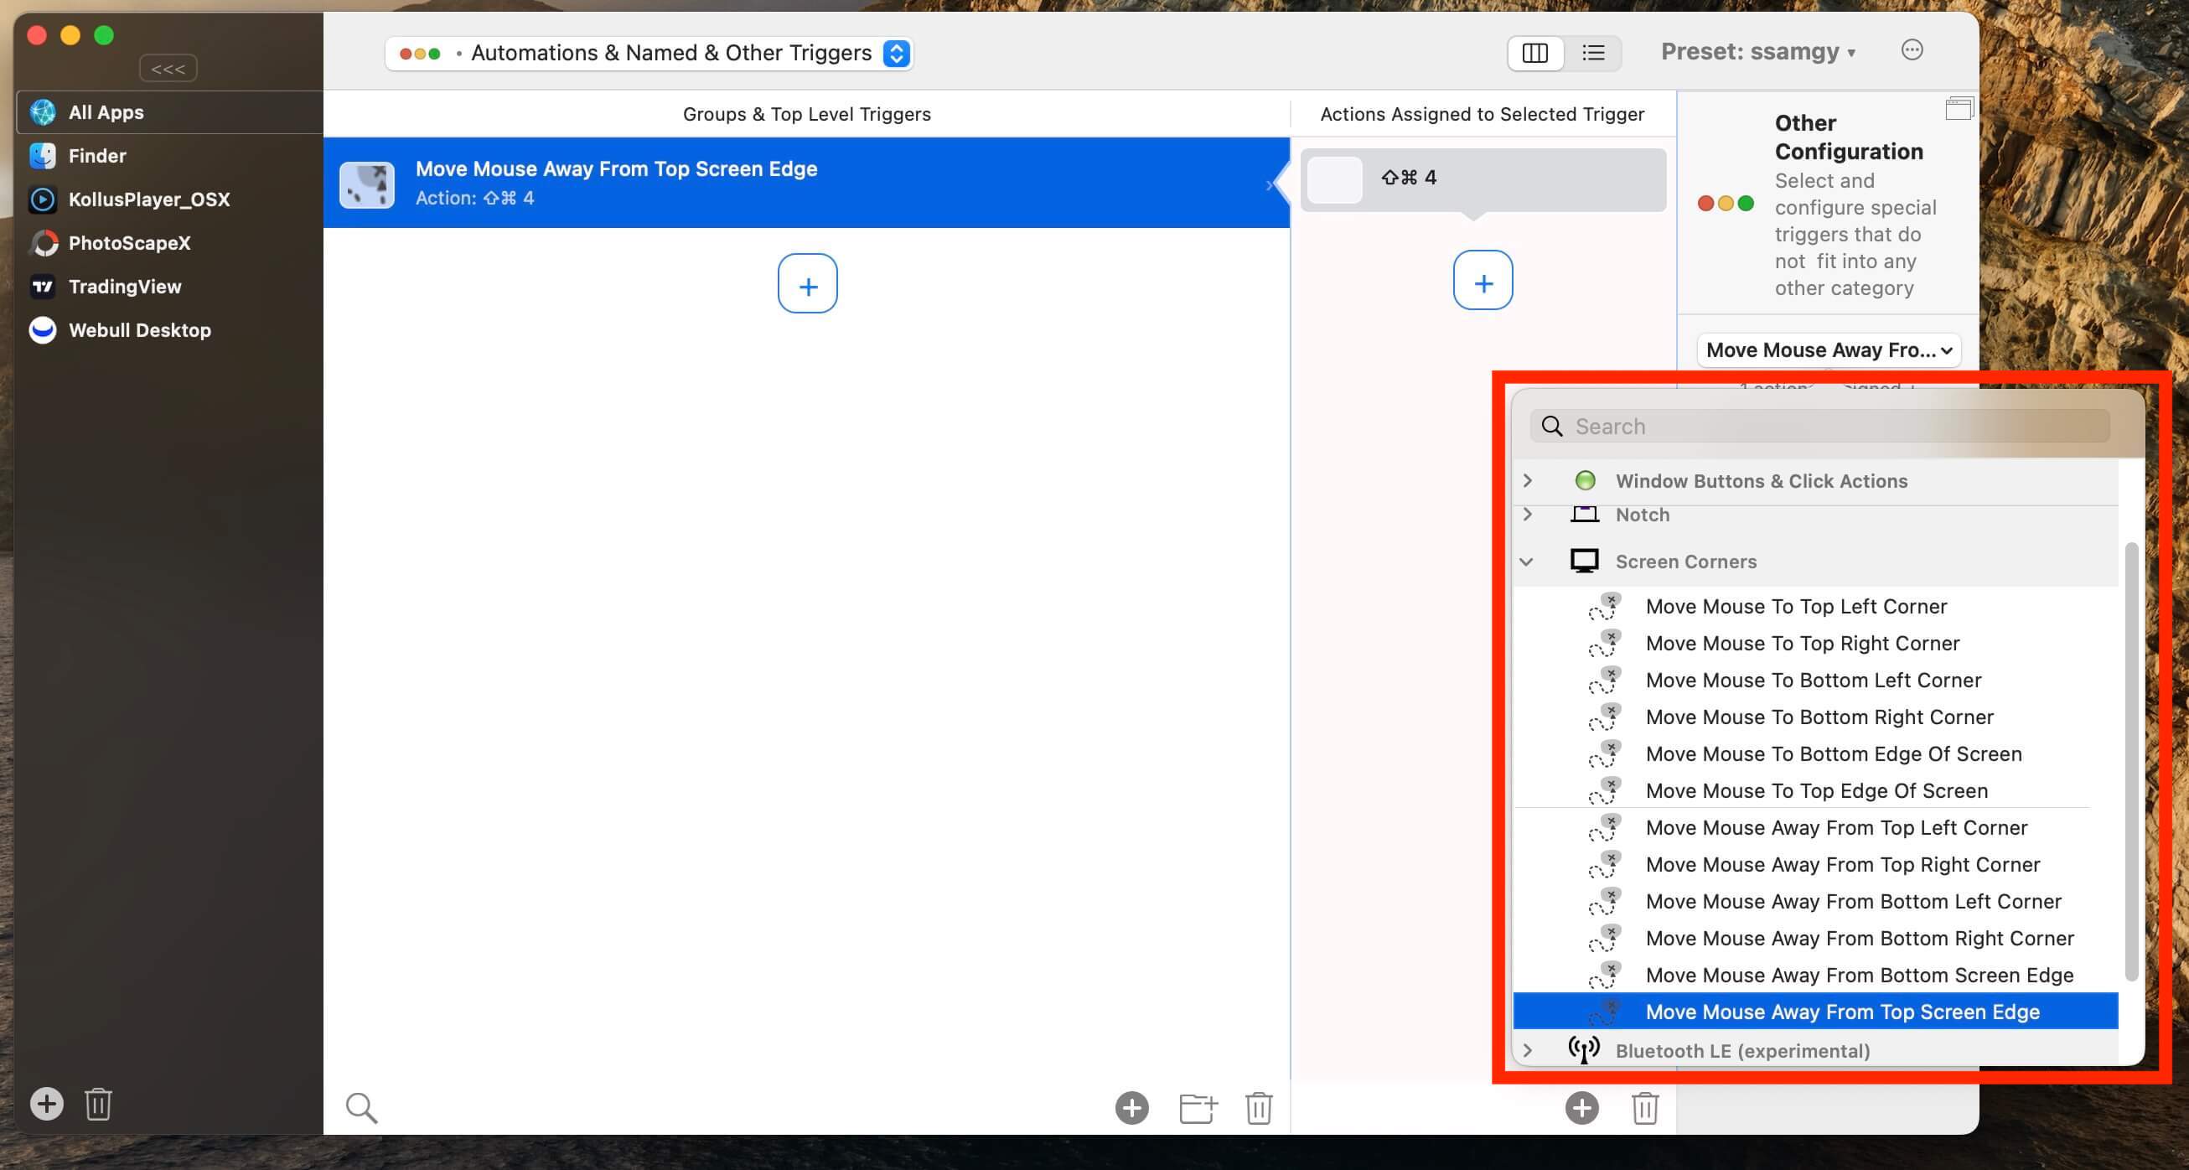Select TradingView in the sidebar
2189x1170 pixels.
point(170,287)
